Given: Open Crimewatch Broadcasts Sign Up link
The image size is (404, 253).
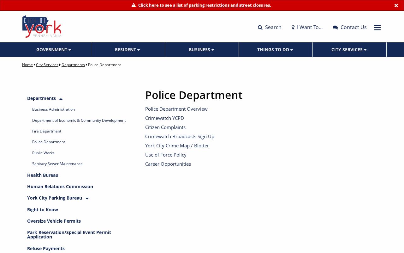Looking at the screenshot, I should [180, 136].
